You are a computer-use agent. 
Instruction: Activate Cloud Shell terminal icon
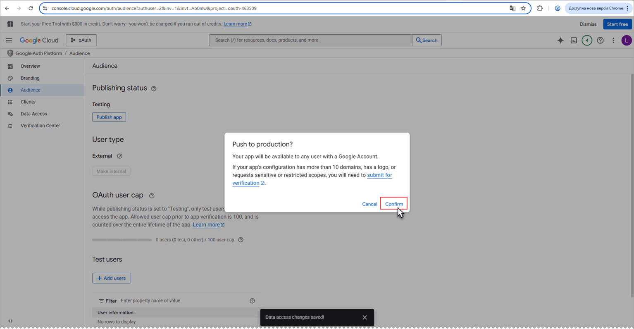click(574, 40)
